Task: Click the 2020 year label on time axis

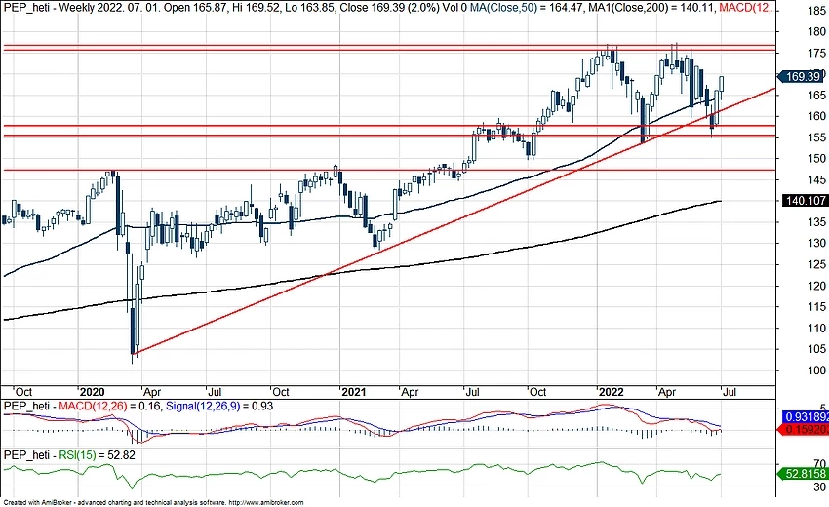Action: click(92, 392)
